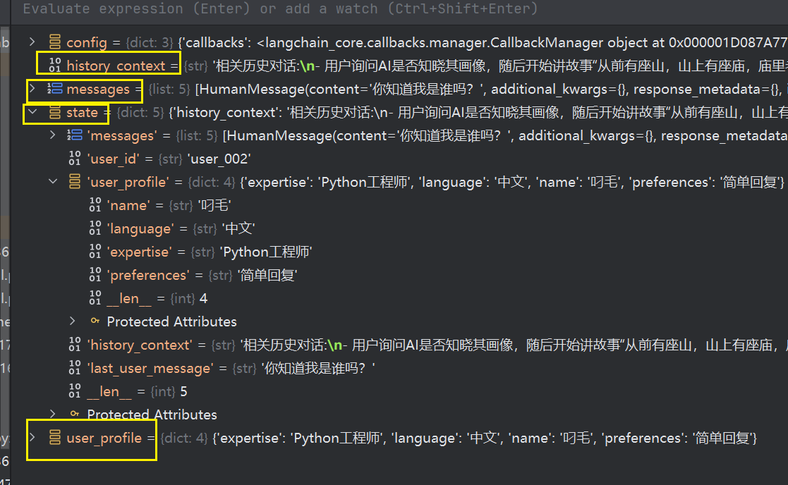Click the '你知道我是谁吗？' last_user_message value
This screenshot has width=788, height=485.
[318, 368]
